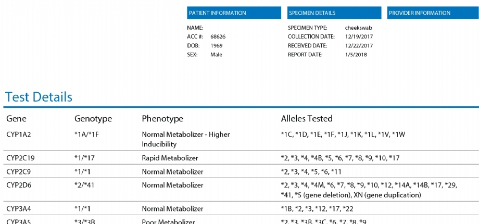Viewport: 479px width, 224px height.
Task: Click the accession number 68626
Action: point(218,37)
